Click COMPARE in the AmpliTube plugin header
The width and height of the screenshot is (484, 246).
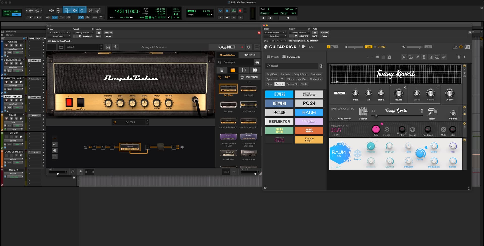[x=87, y=36]
